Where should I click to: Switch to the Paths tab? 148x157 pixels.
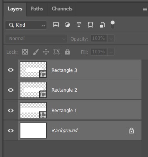37,9
